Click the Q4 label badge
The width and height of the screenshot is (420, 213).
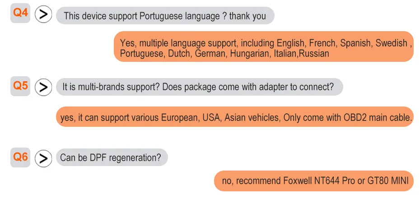pyautogui.click(x=20, y=13)
